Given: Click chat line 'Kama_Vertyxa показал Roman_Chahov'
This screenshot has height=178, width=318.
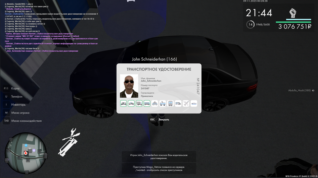Looking at the screenshot, I should 39,33.
